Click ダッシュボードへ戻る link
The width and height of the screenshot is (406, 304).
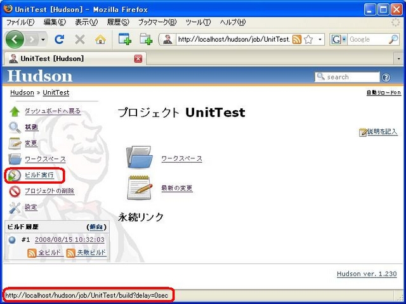pos(53,111)
